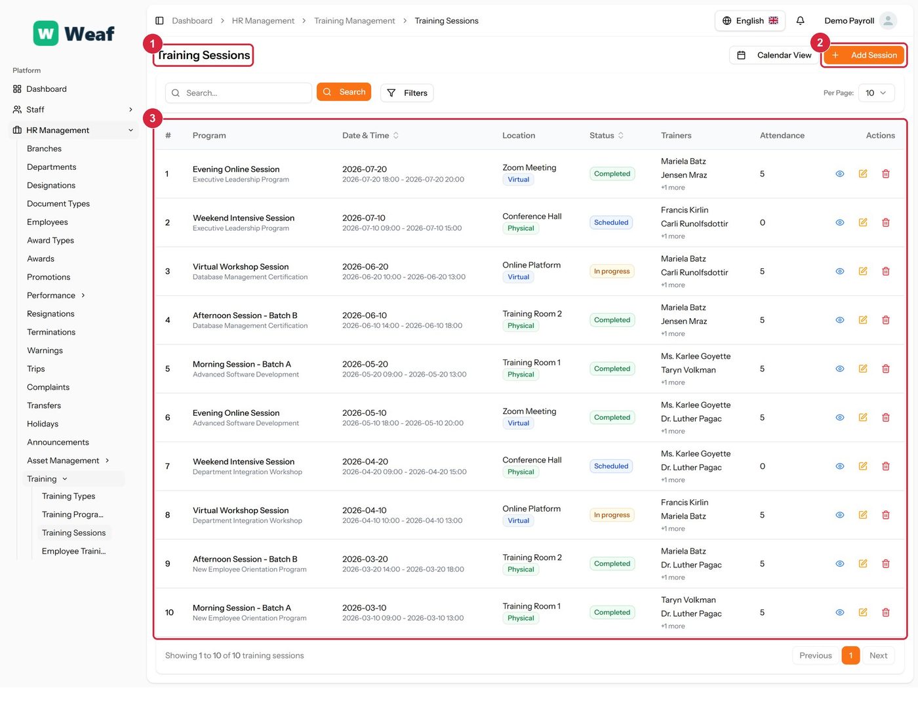View the Virtual Workshop Session 2026-06-20 row

839,272
